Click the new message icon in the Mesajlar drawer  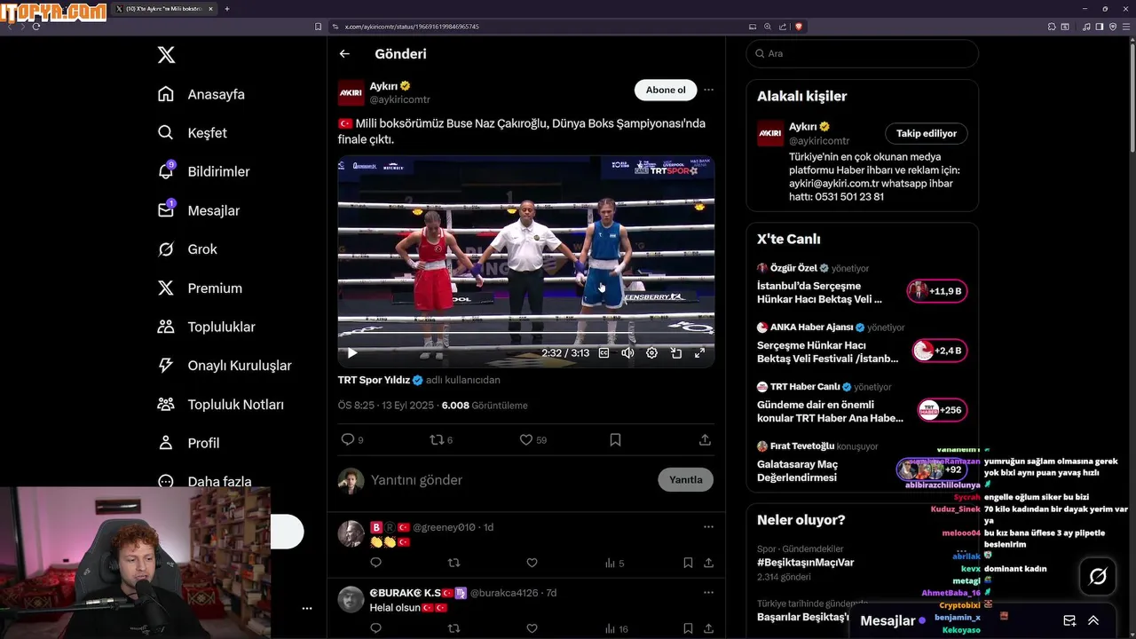tap(1069, 621)
